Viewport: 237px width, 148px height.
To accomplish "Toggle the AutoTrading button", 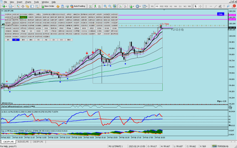I will pyautogui.click(x=77, y=6).
